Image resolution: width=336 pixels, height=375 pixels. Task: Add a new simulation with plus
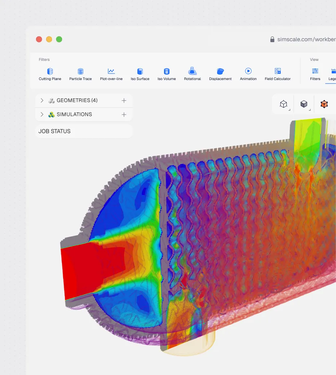(124, 115)
